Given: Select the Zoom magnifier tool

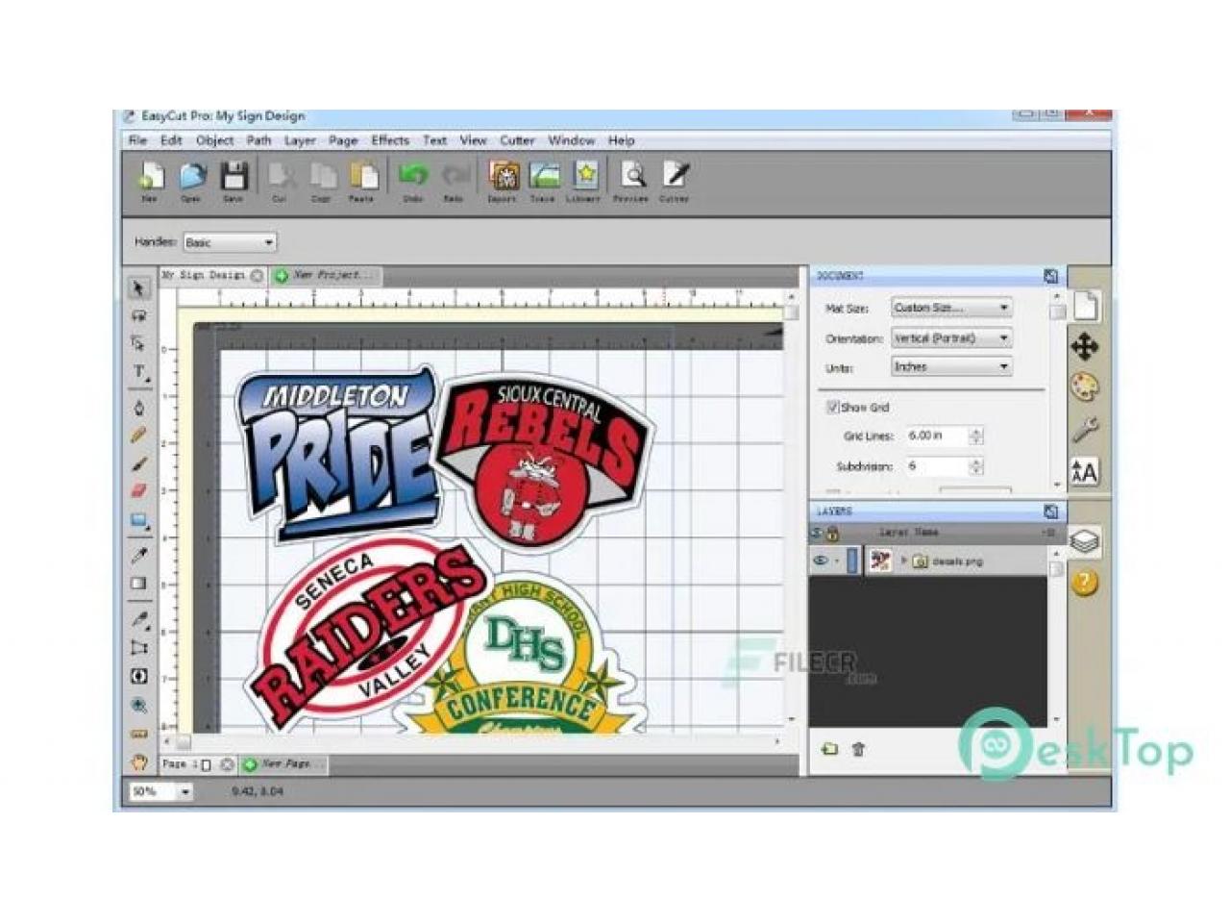Looking at the screenshot, I should point(139,705).
